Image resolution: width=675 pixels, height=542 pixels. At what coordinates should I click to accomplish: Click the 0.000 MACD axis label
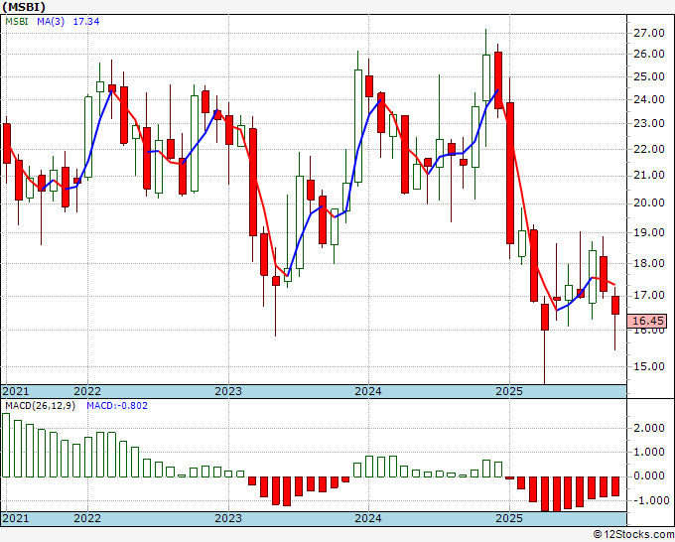pyautogui.click(x=649, y=476)
